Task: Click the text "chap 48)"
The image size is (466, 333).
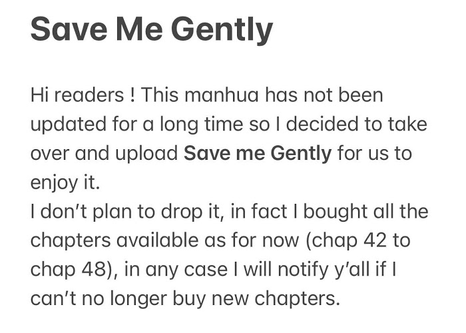Action: pos(73,270)
